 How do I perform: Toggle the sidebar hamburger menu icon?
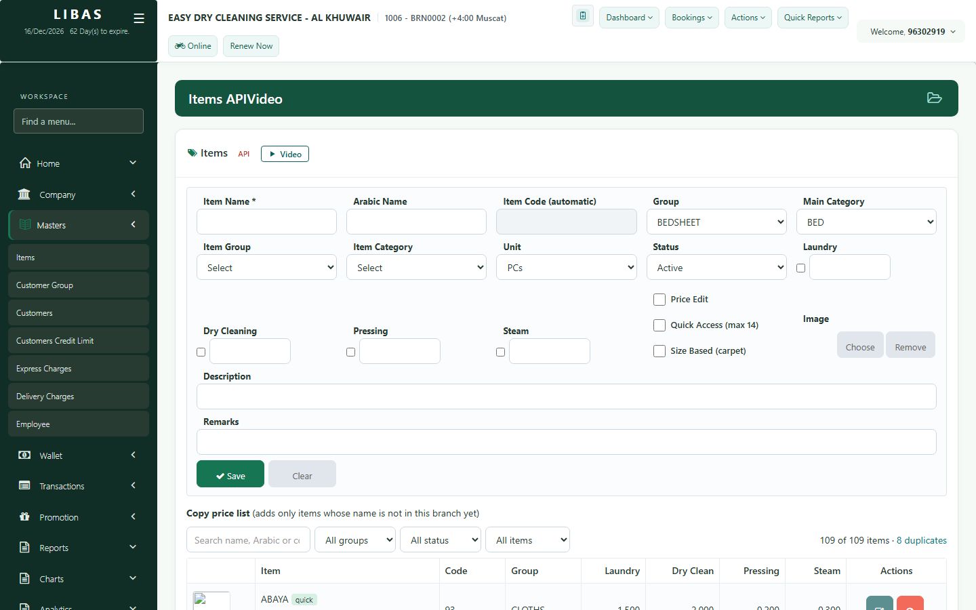point(139,18)
